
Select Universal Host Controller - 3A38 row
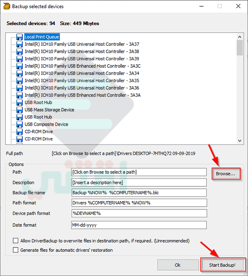82,51
